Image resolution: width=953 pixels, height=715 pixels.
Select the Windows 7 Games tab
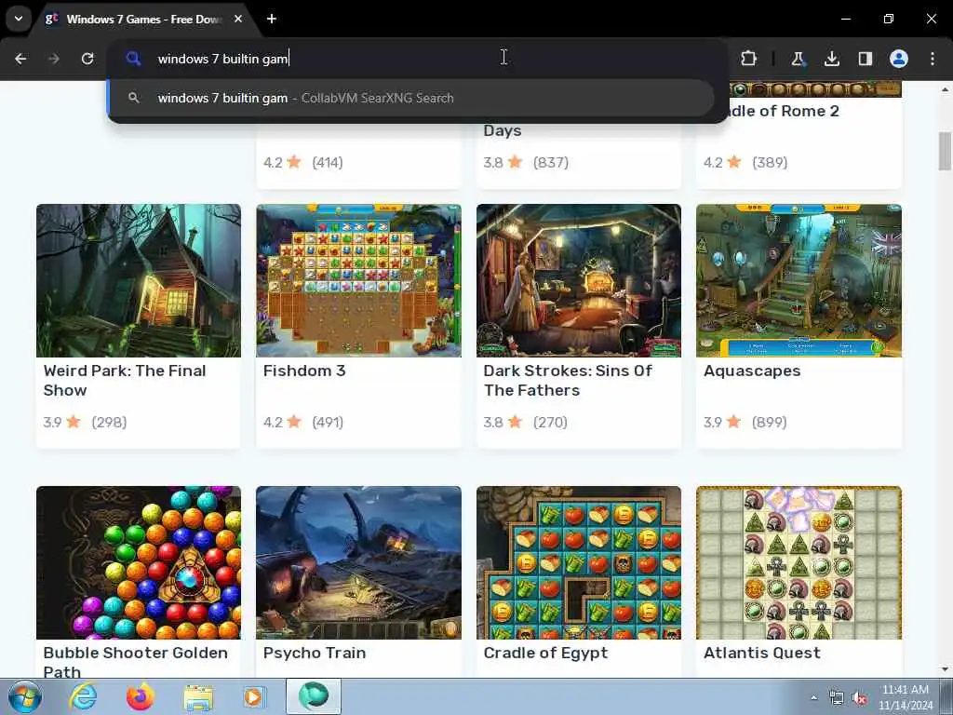143,19
